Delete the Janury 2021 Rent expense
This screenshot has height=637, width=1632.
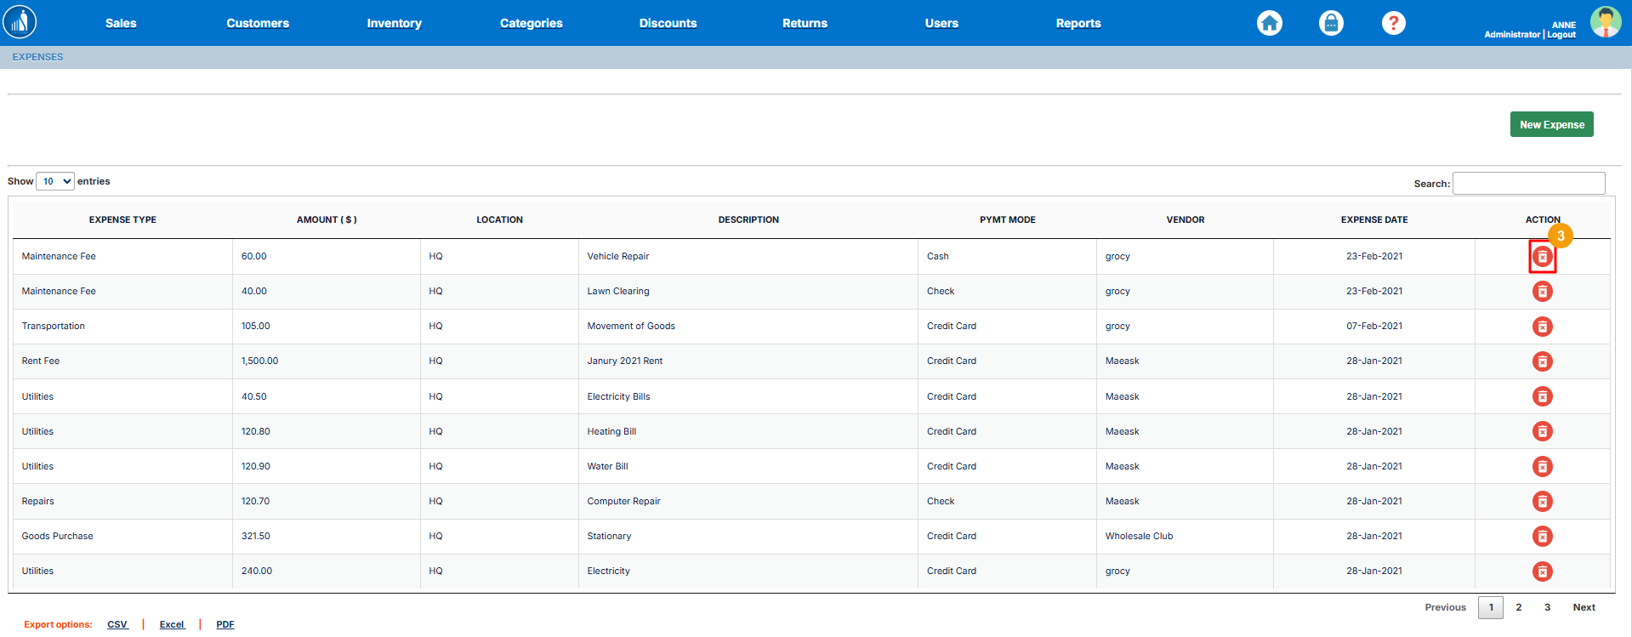(1542, 361)
